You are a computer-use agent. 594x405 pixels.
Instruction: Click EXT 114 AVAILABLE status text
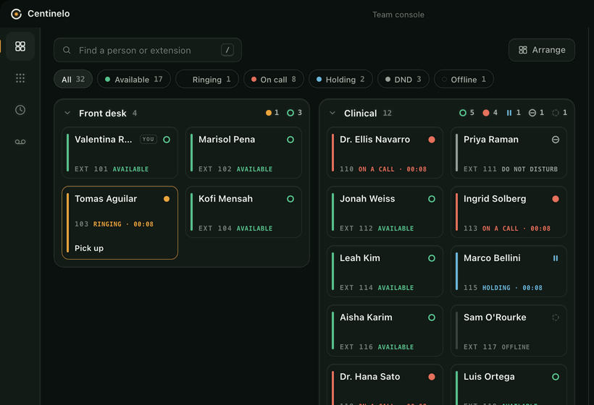click(377, 288)
